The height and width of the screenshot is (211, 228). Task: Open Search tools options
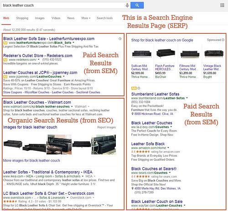[104, 18]
